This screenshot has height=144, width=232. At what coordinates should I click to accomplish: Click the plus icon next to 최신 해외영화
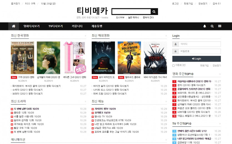click(166, 36)
